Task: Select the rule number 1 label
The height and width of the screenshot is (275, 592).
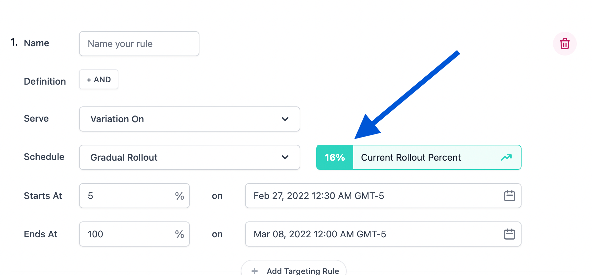Action: [x=14, y=43]
